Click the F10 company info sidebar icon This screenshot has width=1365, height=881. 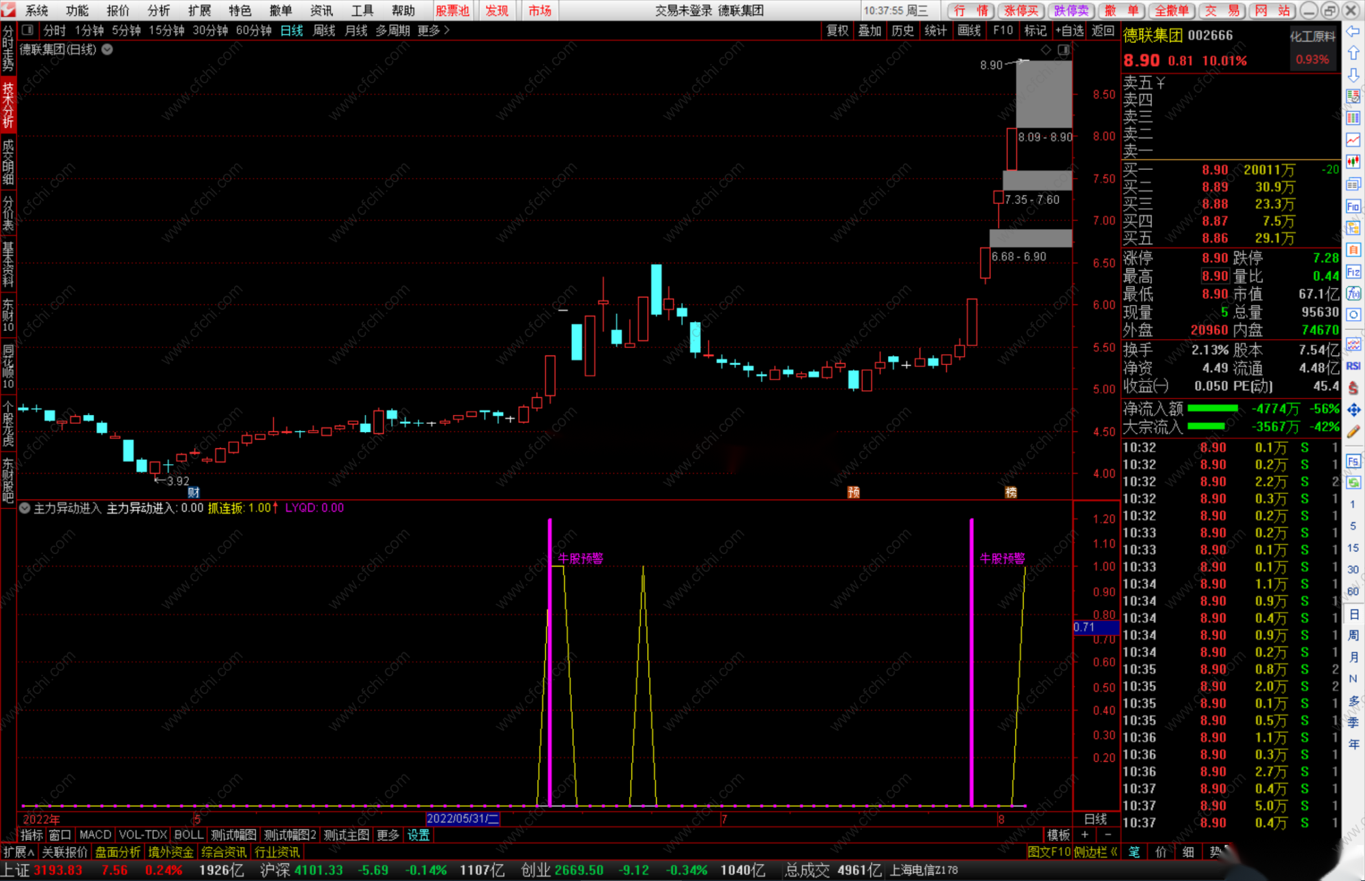(1353, 206)
